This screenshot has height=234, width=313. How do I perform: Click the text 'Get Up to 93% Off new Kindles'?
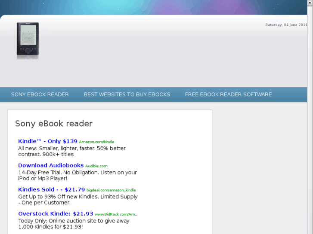[59, 197]
